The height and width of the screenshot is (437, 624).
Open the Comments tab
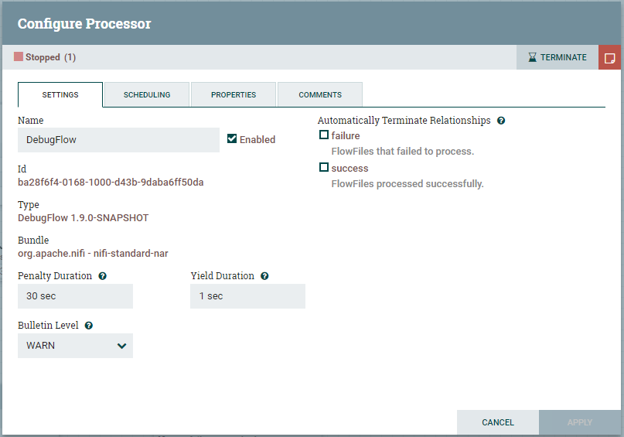click(x=320, y=94)
